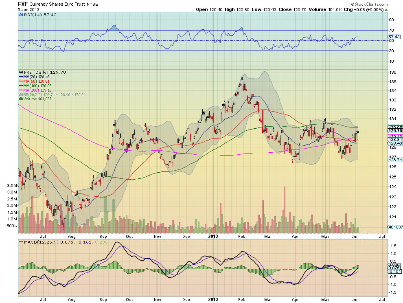The width and height of the screenshot is (403, 303).
Task: Click the 0.075 MACD tag on right axis
Action: (x=394, y=268)
